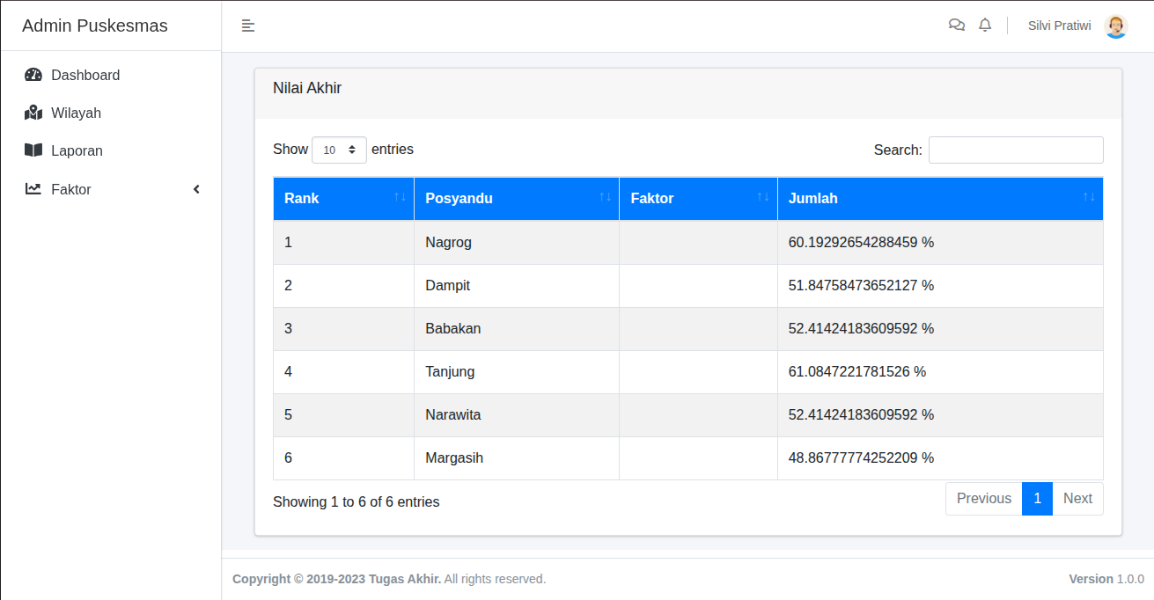
Task: Focus the Search input field
Action: pos(1016,150)
